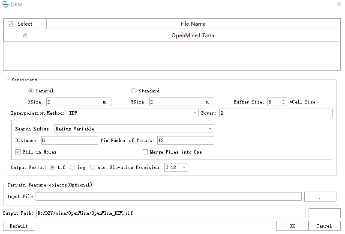Choose the Standard parameters radio button

(134, 91)
